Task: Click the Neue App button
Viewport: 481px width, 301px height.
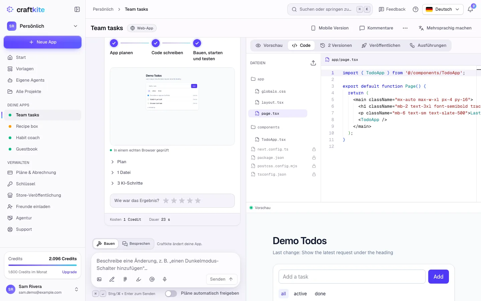Action: point(42,42)
